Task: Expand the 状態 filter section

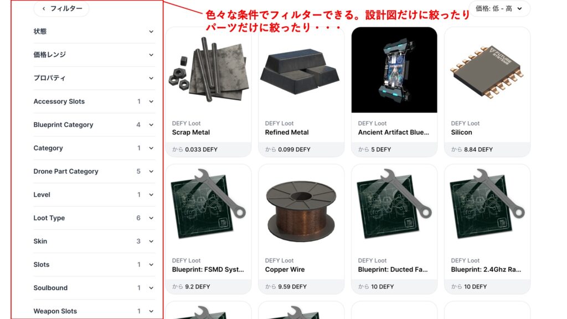Action: click(94, 32)
